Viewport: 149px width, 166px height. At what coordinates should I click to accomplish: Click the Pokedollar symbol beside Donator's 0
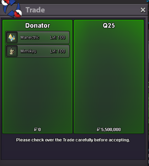(x=36, y=129)
